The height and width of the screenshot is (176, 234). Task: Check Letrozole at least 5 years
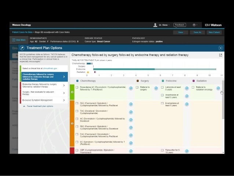coord(162,87)
